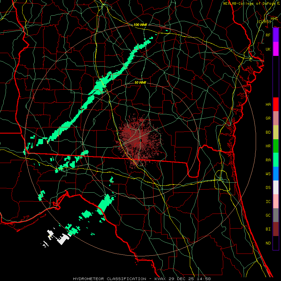Click the UK legend label
Screen dimensions: 281x281
point(268,49)
